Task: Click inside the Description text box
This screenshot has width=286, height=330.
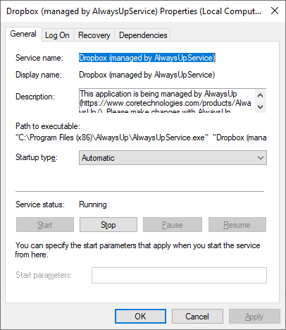Action: point(167,101)
